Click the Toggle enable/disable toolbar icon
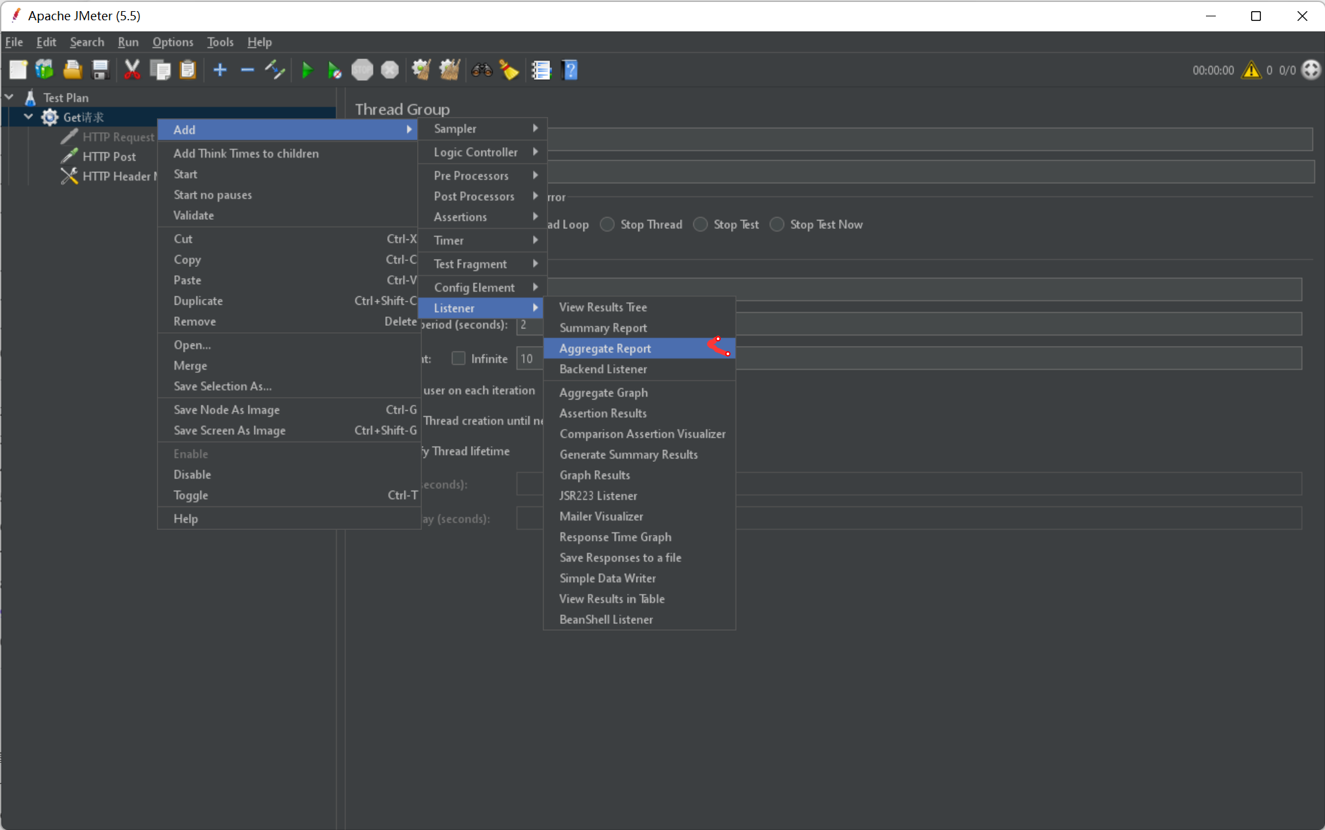Viewport: 1325px width, 830px height. 275,69
